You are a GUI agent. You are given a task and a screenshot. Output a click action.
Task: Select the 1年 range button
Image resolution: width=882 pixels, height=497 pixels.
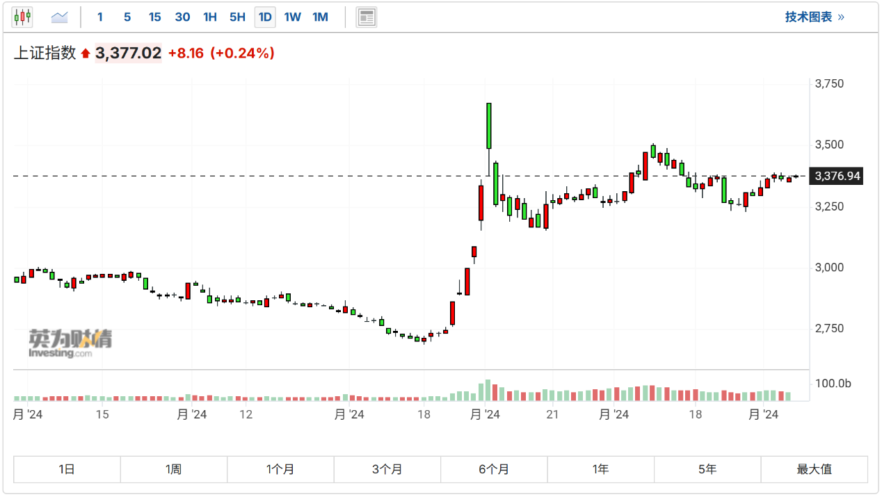[600, 469]
